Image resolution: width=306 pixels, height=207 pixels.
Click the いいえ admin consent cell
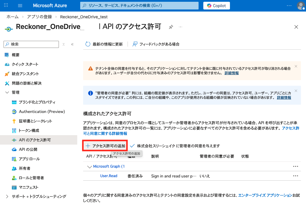tap(204, 176)
